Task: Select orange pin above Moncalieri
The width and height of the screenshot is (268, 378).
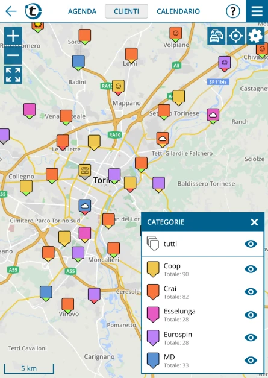Action: coord(113,250)
